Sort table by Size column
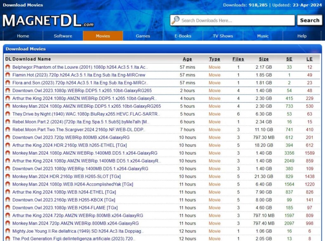 click(264, 59)
